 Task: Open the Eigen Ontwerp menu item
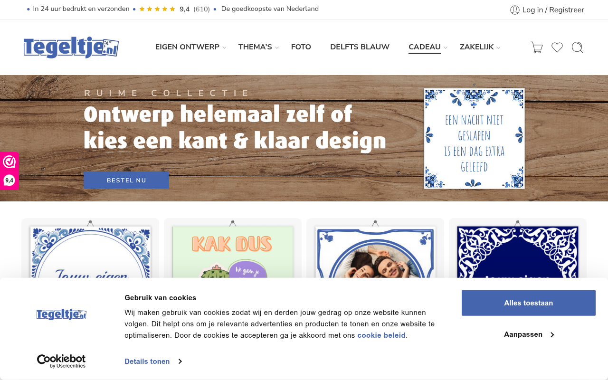(x=187, y=47)
